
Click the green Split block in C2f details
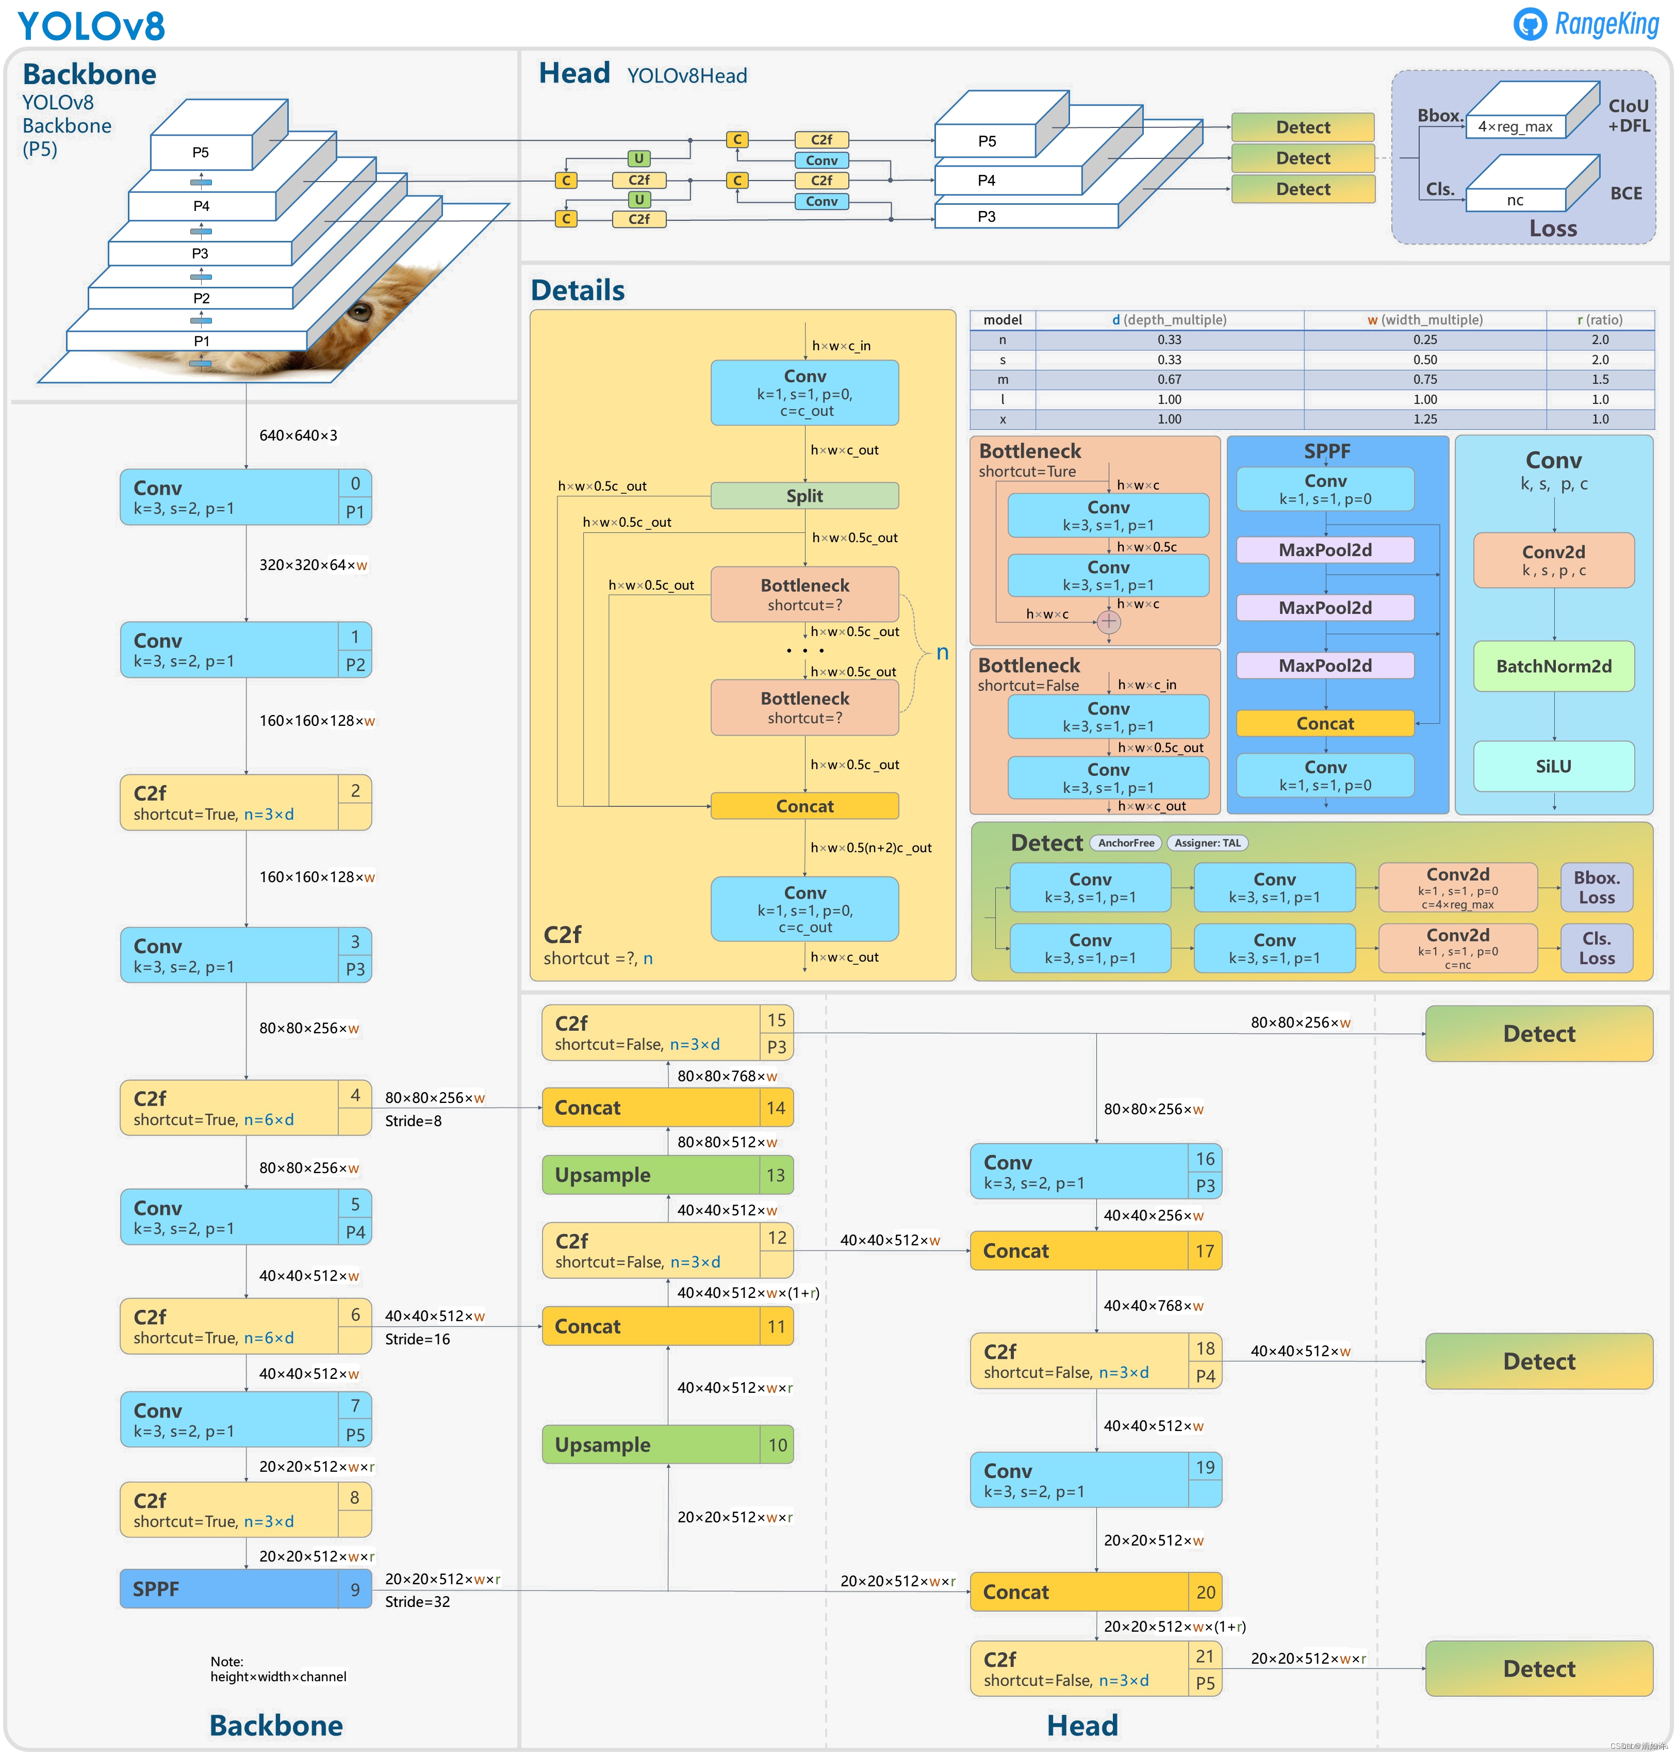tap(804, 496)
